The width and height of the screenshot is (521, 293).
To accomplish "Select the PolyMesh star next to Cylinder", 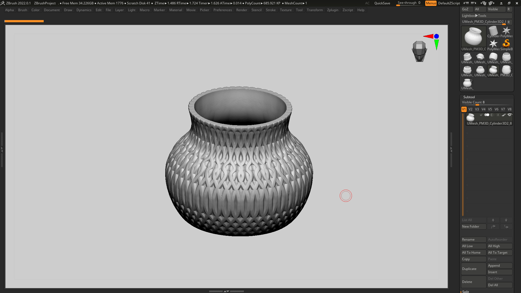I will [506, 32].
